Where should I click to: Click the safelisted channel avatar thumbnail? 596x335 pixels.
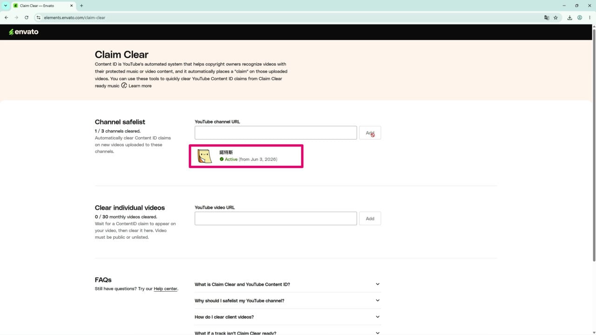tap(204, 156)
